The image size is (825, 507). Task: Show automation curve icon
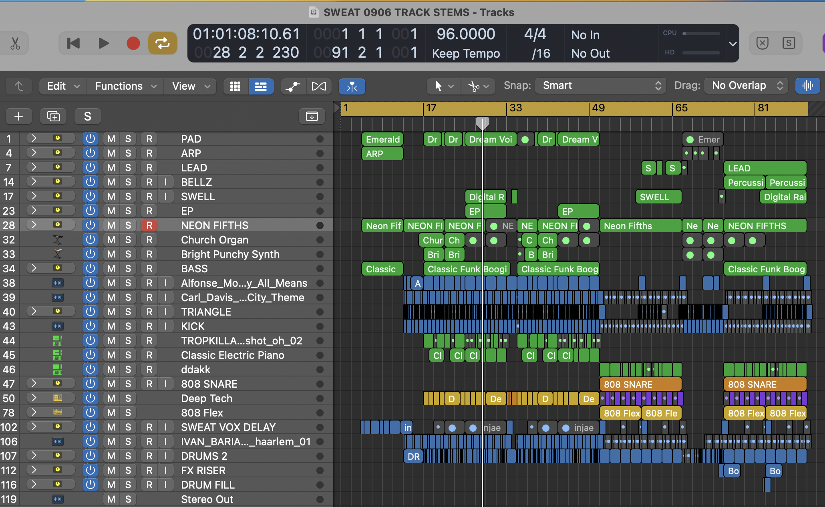[293, 87]
